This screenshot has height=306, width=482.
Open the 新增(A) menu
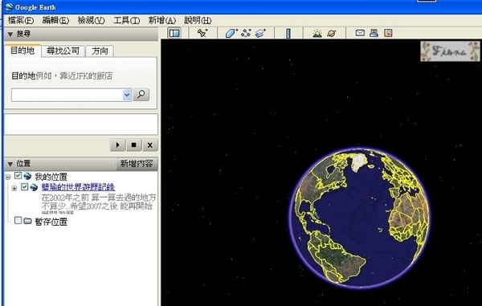click(162, 21)
